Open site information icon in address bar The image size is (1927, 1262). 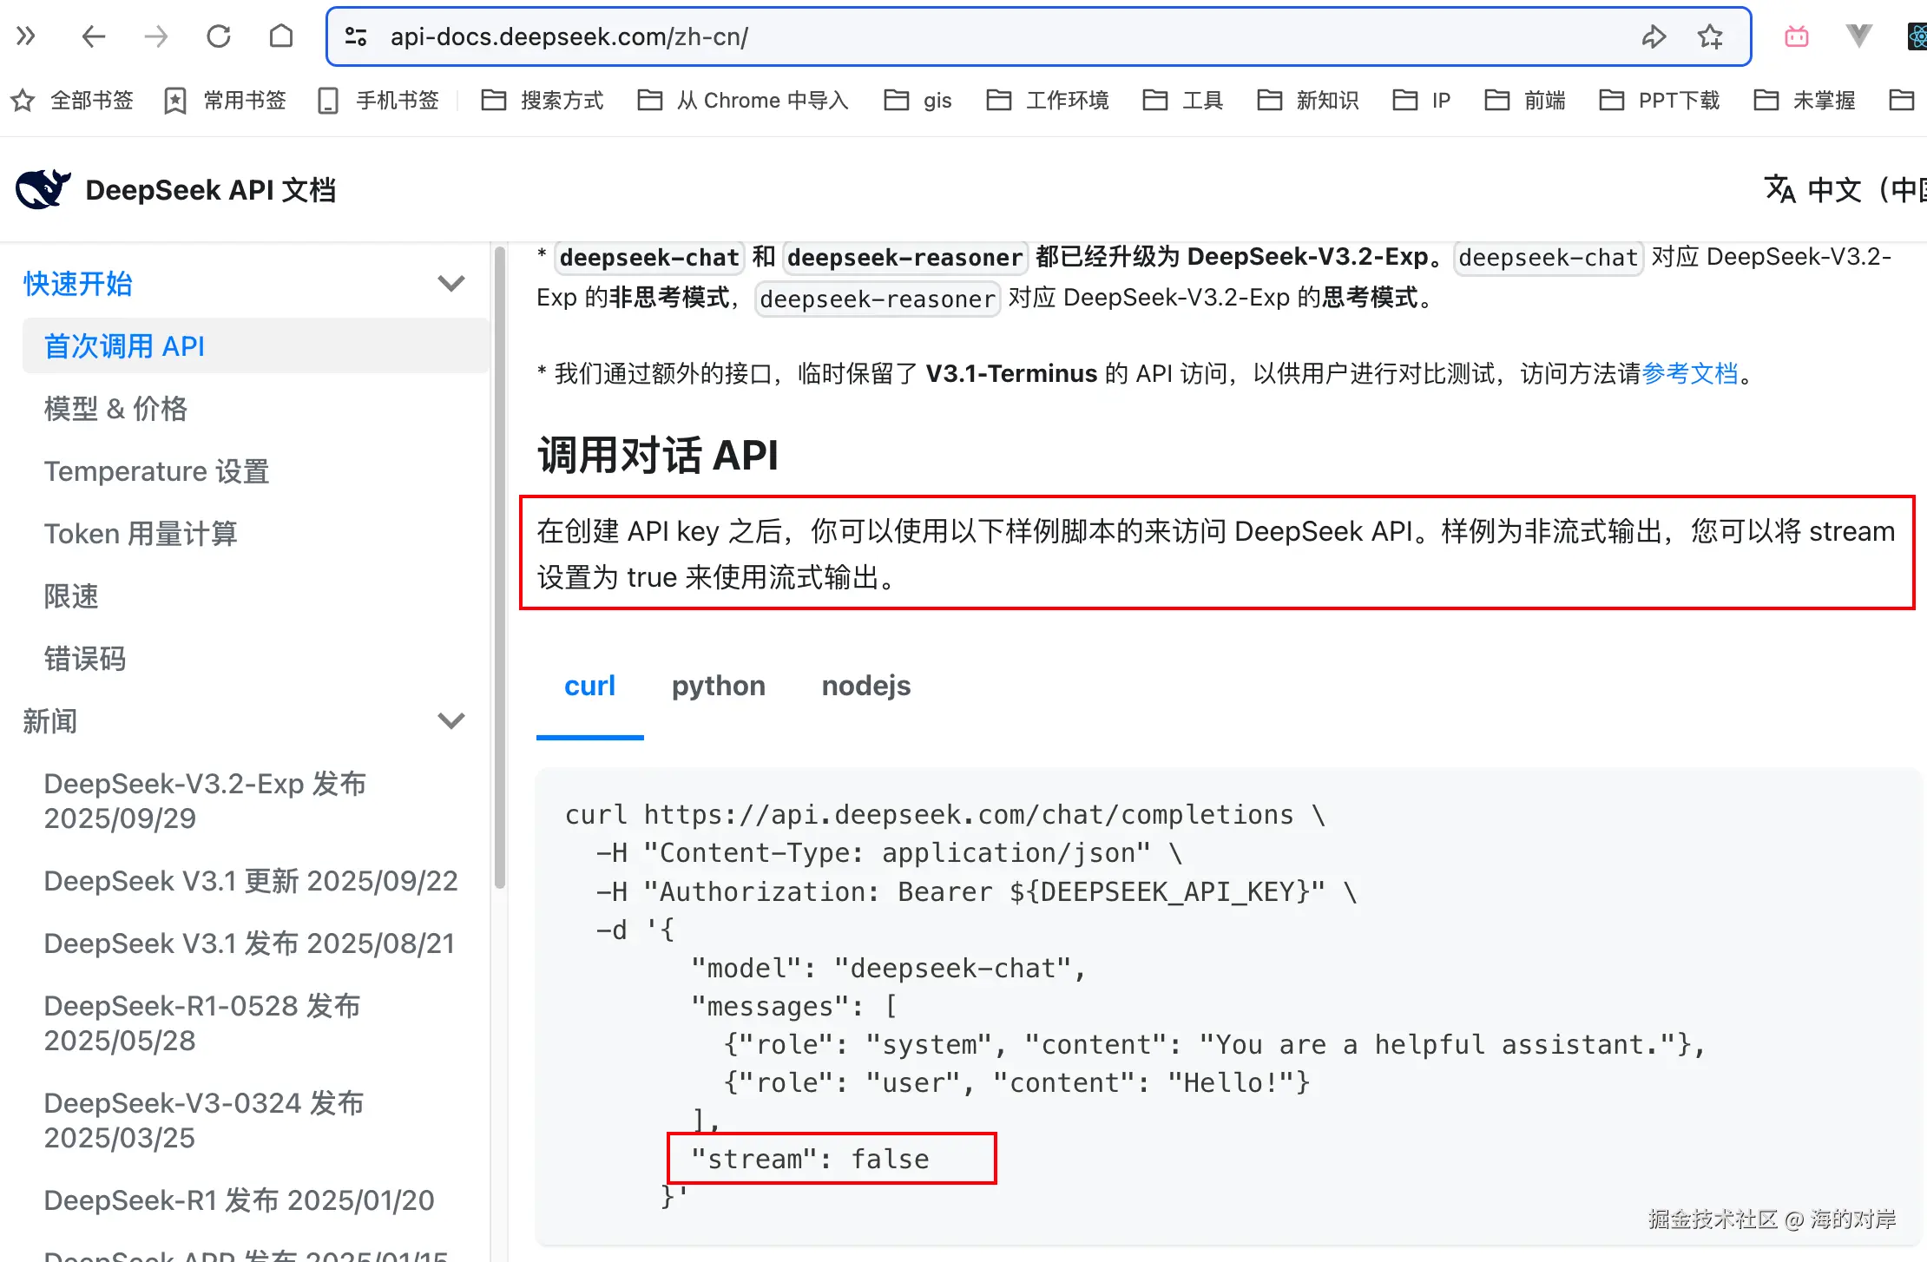pyautogui.click(x=356, y=36)
